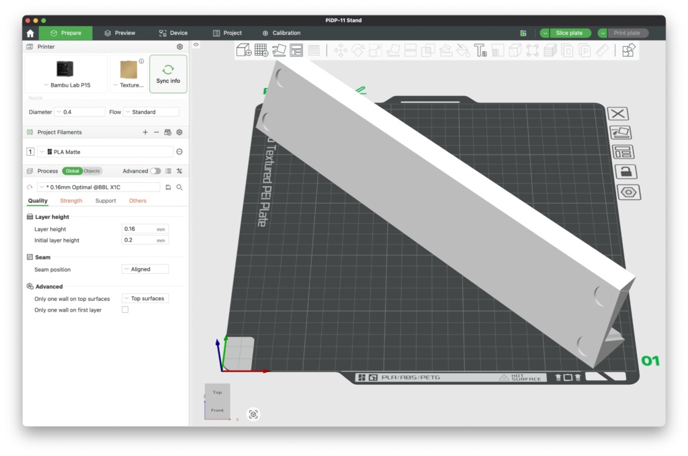The image size is (688, 456).
Task: Add a filament with plus icon
Action: pos(145,132)
